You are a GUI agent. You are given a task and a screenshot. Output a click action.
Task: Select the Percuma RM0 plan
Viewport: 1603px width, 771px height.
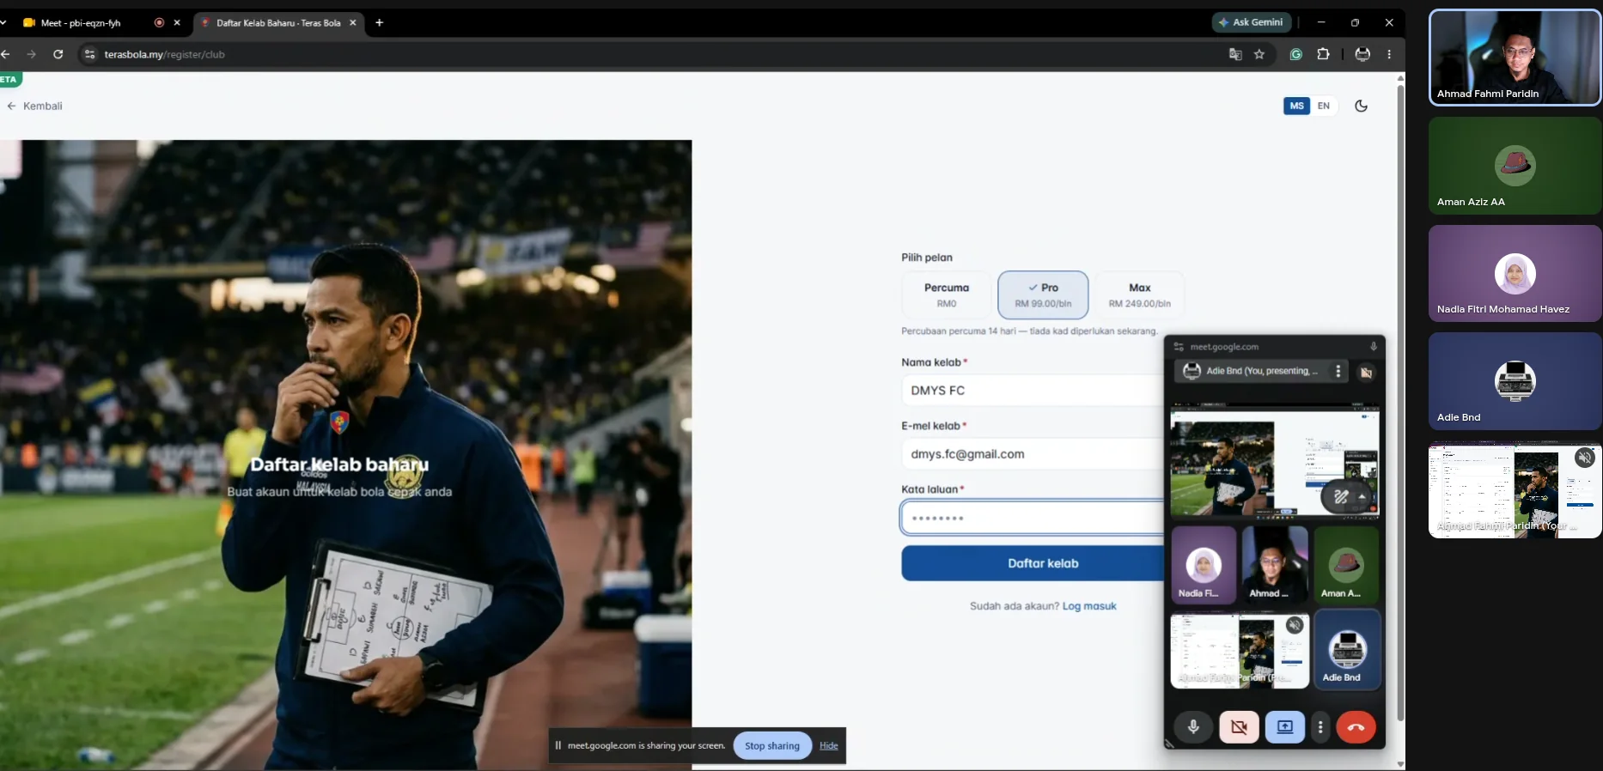[947, 294]
